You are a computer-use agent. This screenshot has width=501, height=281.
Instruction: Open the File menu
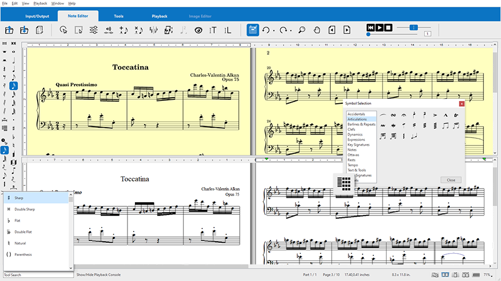[5, 3]
